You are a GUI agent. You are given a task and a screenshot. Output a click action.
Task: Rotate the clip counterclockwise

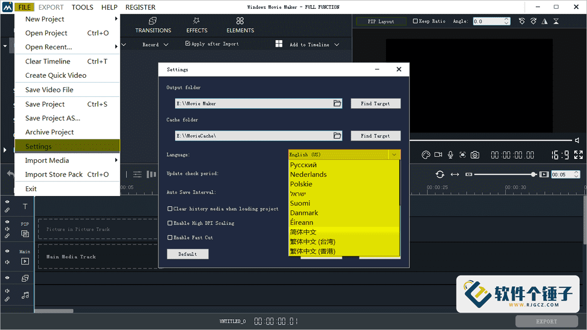click(x=522, y=22)
